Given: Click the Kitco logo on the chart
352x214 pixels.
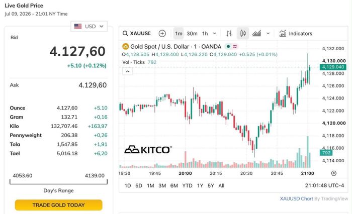Looking at the screenshot, I should tap(148, 150).
